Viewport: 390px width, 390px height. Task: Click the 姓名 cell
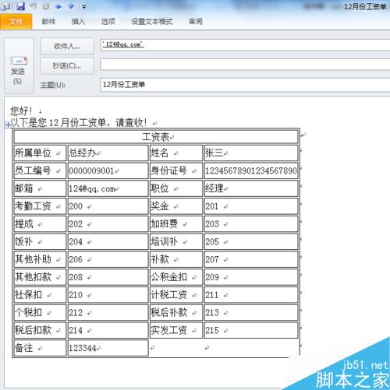[176, 153]
